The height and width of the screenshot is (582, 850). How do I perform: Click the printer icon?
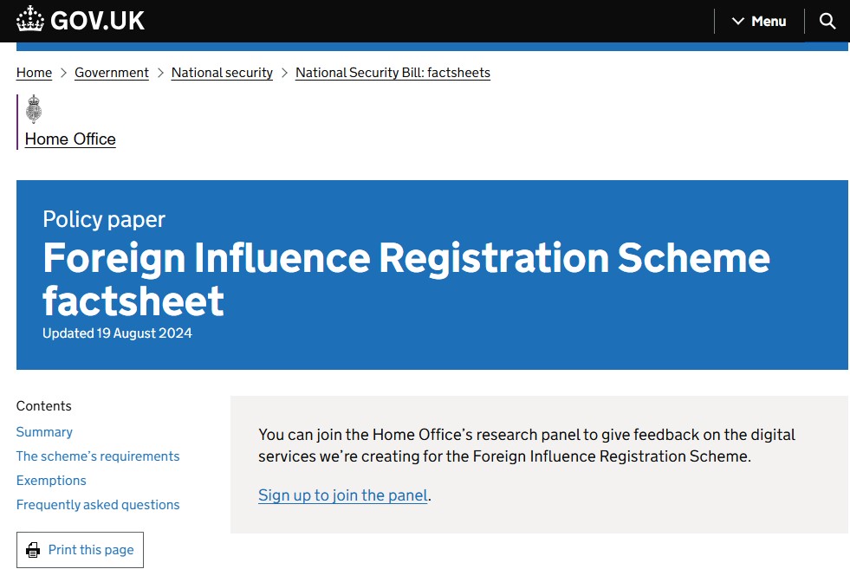coord(33,550)
